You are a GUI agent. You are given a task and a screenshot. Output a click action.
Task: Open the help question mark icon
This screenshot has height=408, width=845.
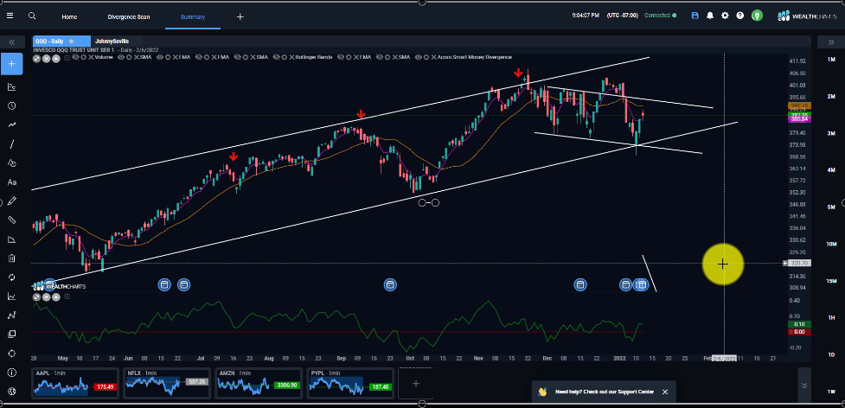[x=739, y=16]
